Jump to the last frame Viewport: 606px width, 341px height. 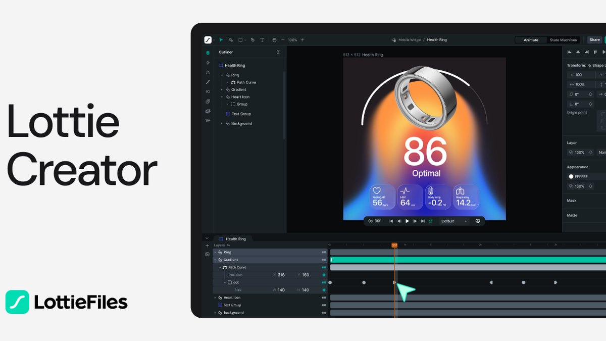(x=423, y=221)
